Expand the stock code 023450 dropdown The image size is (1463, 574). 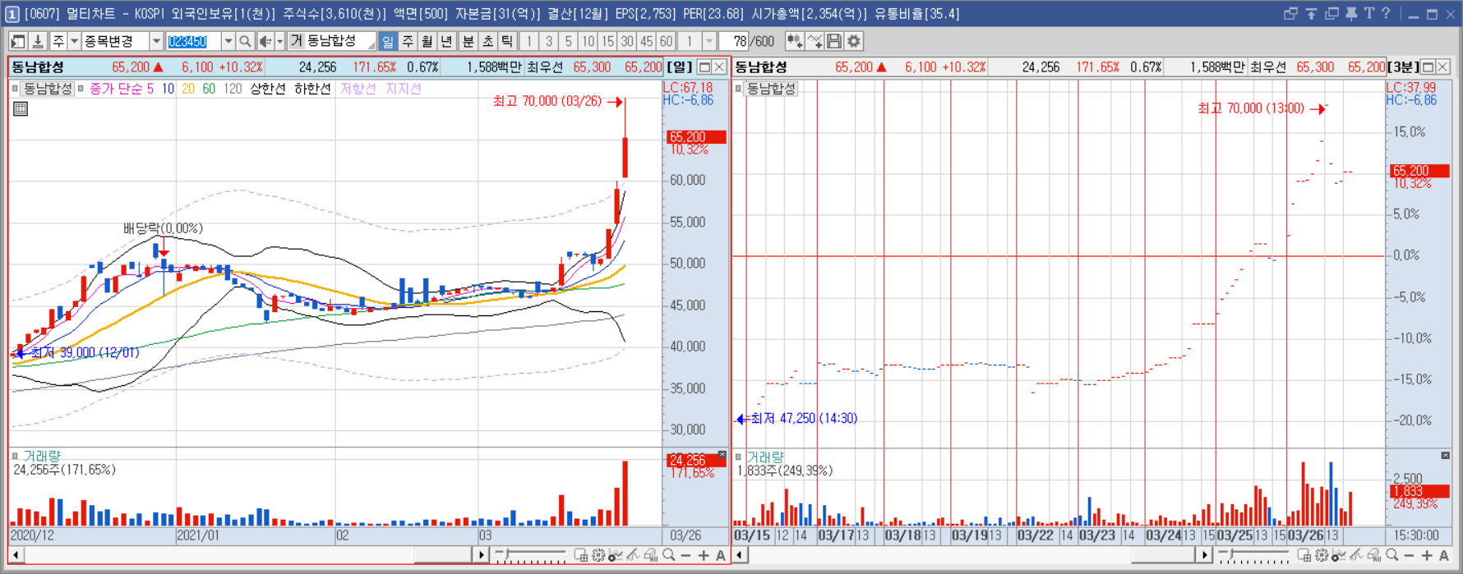tap(228, 41)
